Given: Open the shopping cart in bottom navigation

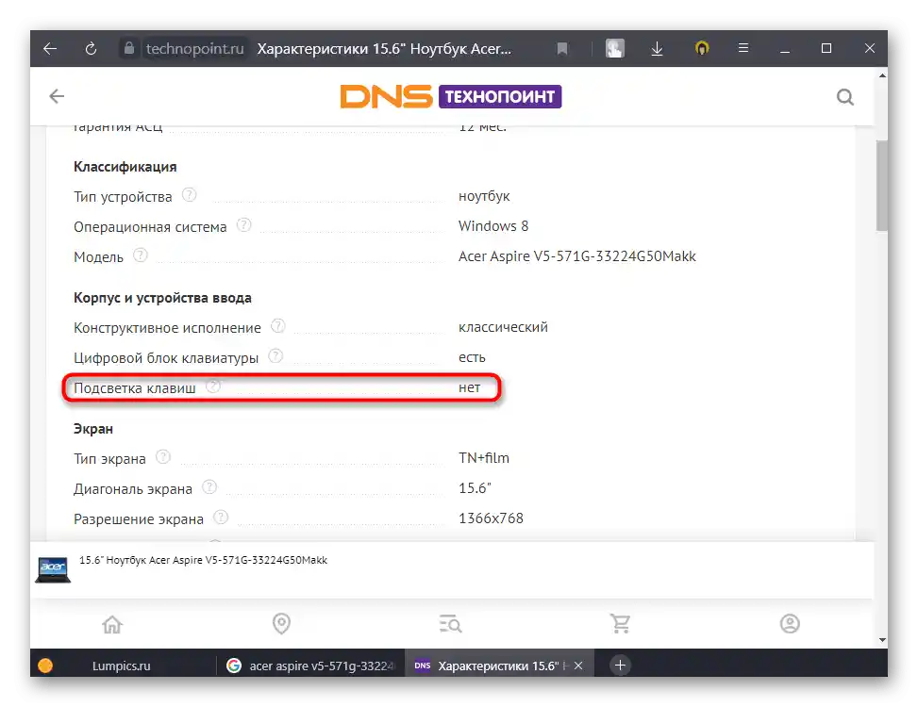Looking at the screenshot, I should coord(620,623).
